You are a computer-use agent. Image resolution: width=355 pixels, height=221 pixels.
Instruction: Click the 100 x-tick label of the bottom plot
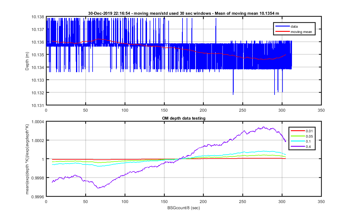click(125, 202)
